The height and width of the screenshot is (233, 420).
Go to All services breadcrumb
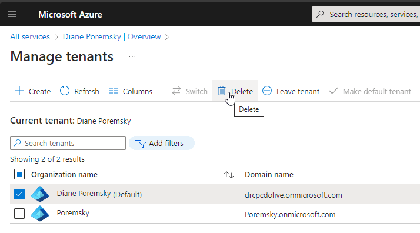pos(30,36)
